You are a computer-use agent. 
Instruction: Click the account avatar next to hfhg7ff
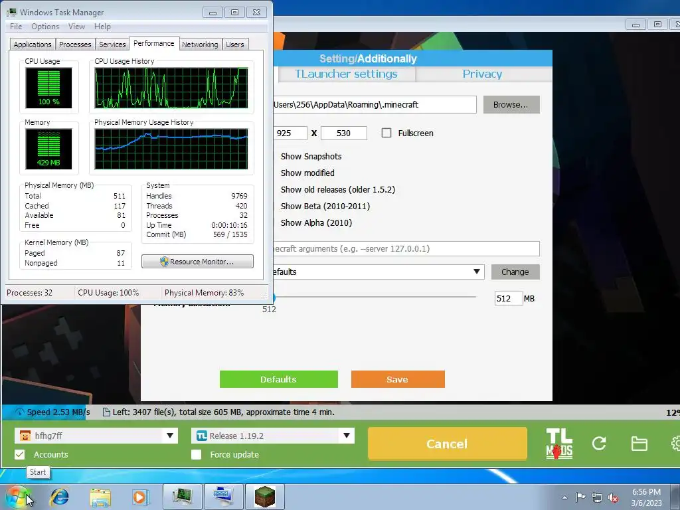click(25, 436)
